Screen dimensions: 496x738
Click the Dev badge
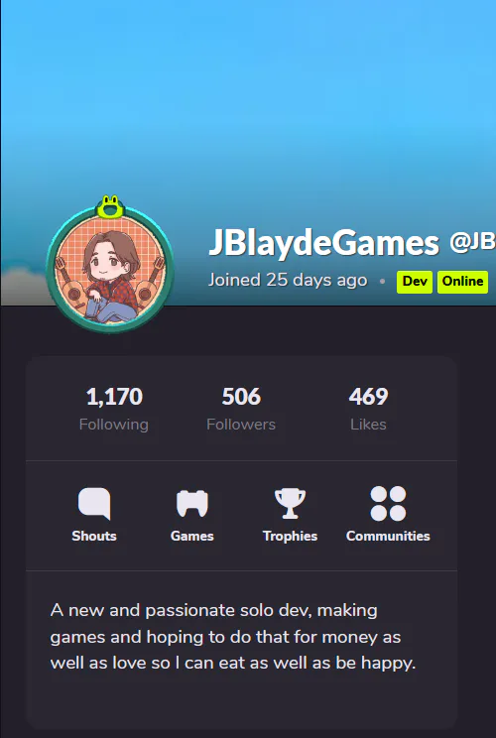pyautogui.click(x=415, y=282)
